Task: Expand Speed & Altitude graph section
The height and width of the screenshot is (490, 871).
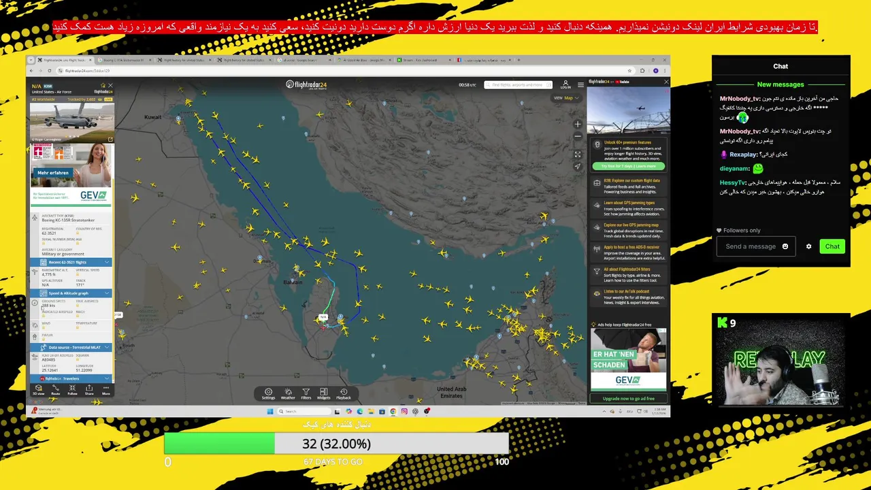Action: pos(71,293)
